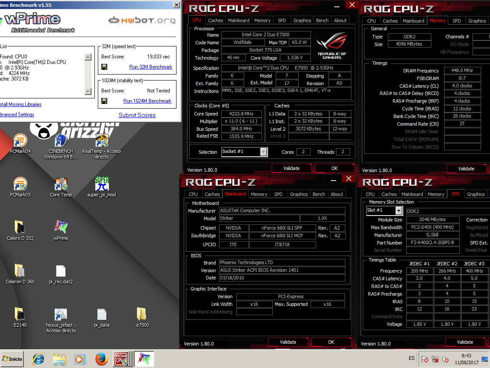Open Internet Explorer from the taskbar
The width and height of the screenshot is (490, 368).
coord(38,359)
